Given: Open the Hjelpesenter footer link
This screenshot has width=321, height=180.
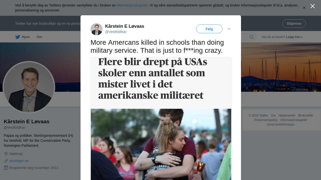Looking at the screenshot, I should coord(287,115).
